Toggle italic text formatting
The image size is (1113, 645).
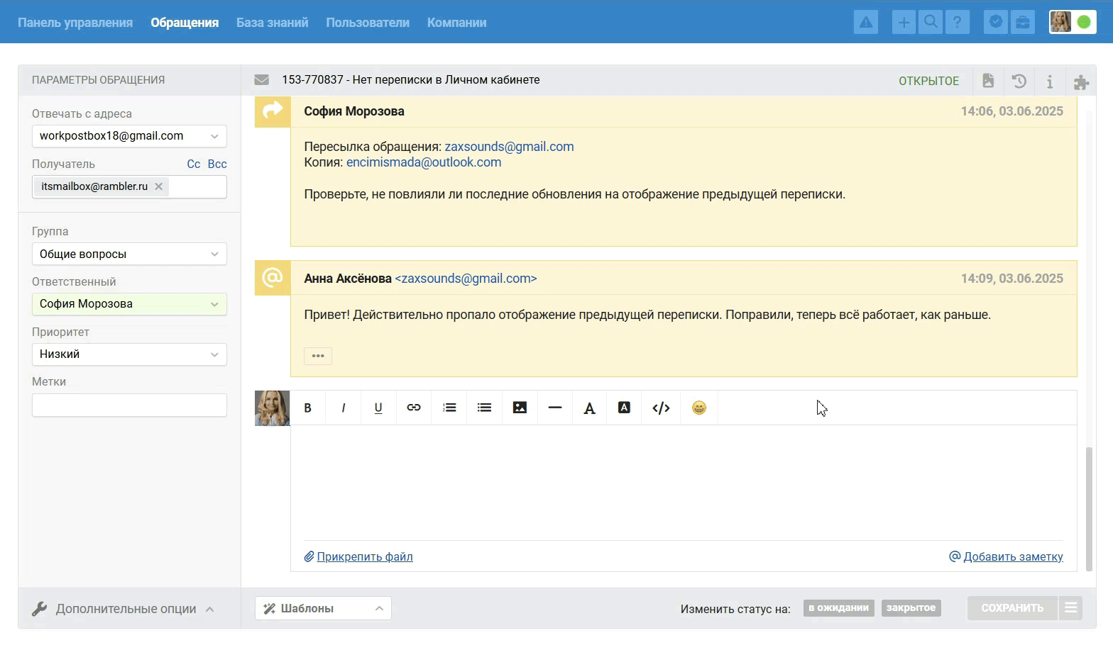pyautogui.click(x=344, y=408)
